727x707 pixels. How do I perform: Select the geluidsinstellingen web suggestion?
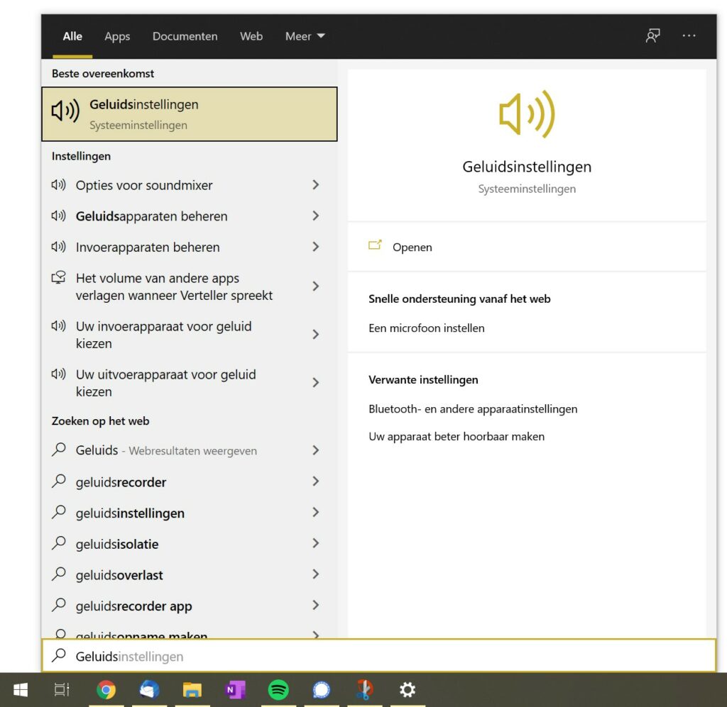tap(190, 513)
